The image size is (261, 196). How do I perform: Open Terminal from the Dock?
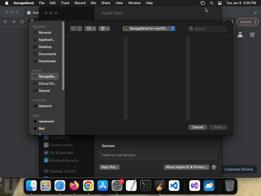point(146,186)
